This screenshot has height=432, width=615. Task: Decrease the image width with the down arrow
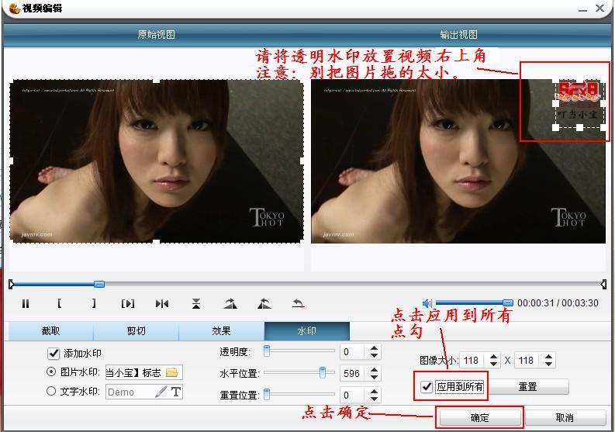point(494,364)
